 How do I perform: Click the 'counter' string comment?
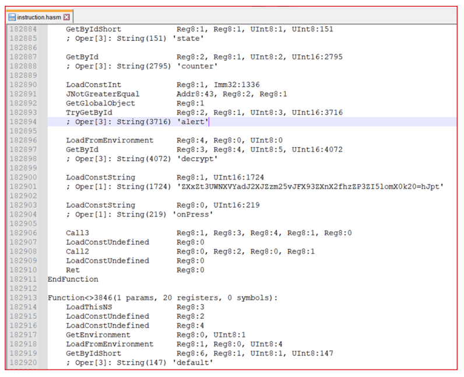click(x=142, y=66)
